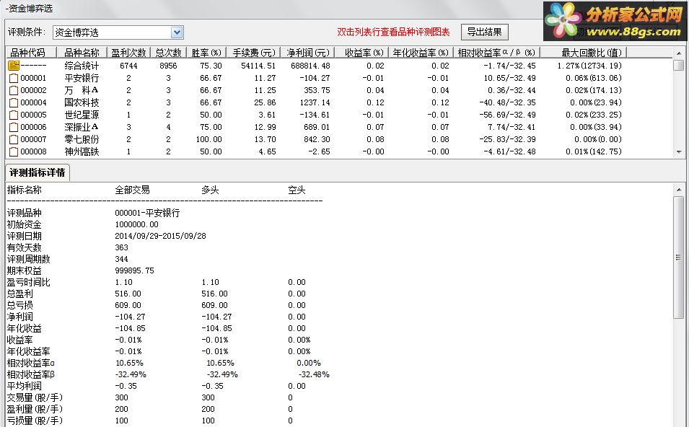Click the 全部交易 column heading

coord(132,190)
